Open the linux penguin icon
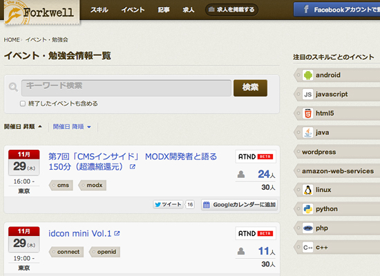Viewport: 380px width, 276px height. 307,190
